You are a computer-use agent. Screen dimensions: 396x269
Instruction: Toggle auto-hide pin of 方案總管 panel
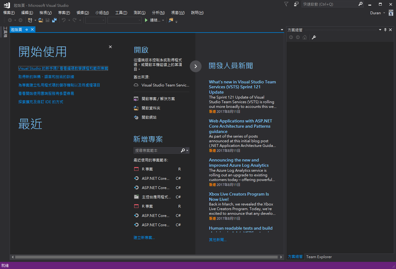pyautogui.click(x=385, y=30)
